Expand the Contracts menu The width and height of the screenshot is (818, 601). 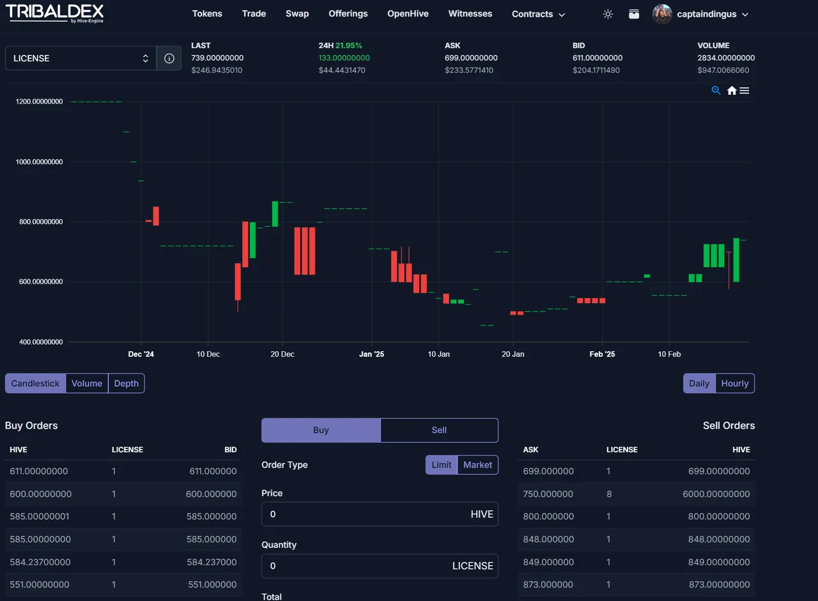(x=538, y=14)
